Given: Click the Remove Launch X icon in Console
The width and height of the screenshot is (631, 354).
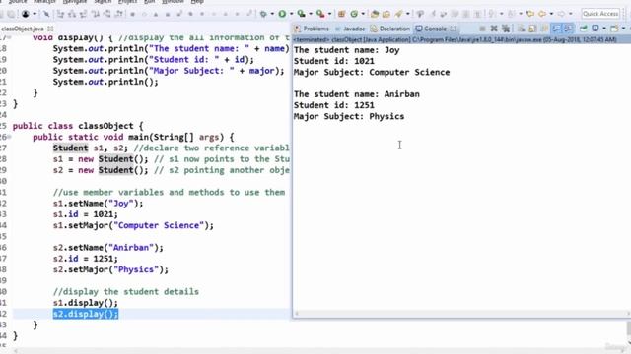Looking at the screenshot, I should pyautogui.click(x=494, y=29).
